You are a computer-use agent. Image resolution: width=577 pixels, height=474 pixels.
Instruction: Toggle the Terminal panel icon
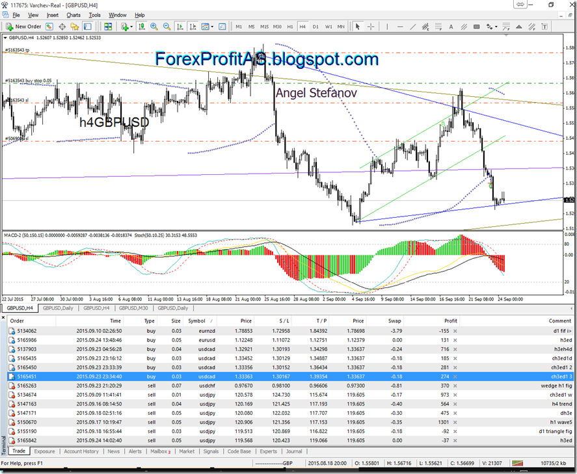click(x=88, y=27)
